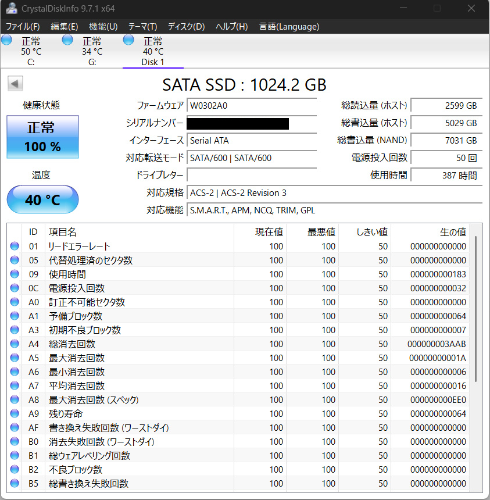Click the 総書込量 (NAND) label

372,140
